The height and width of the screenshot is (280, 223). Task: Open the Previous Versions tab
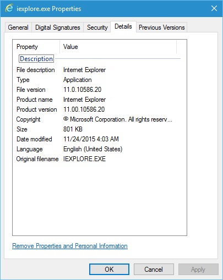point(162,28)
